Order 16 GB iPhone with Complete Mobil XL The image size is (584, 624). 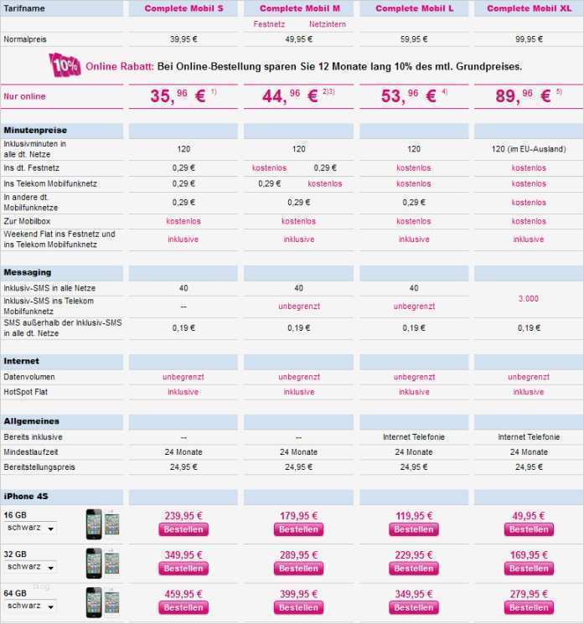[x=529, y=529]
